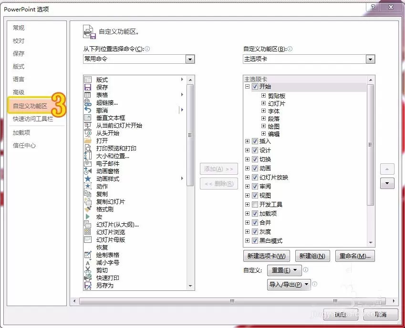Click the 绘制表格 pencil icon
The width and height of the screenshot is (405, 328).
tap(88, 255)
